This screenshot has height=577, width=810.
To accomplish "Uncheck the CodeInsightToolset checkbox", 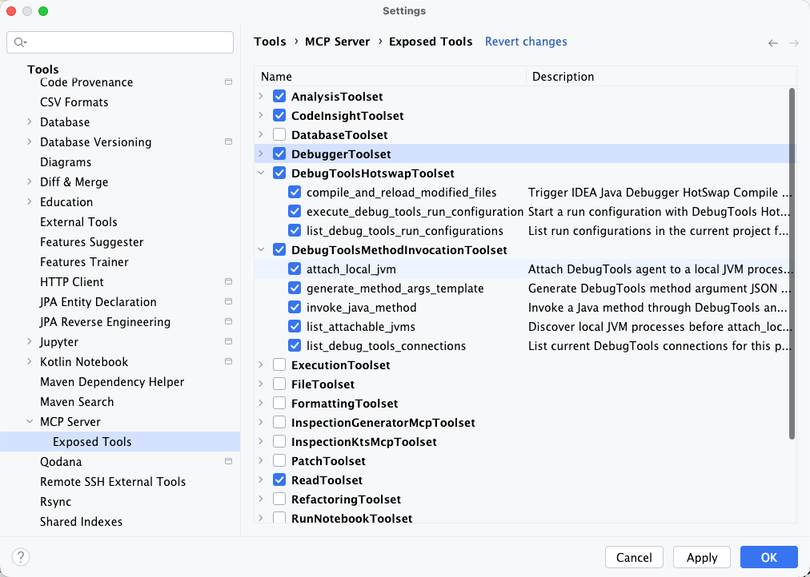I will 279,116.
